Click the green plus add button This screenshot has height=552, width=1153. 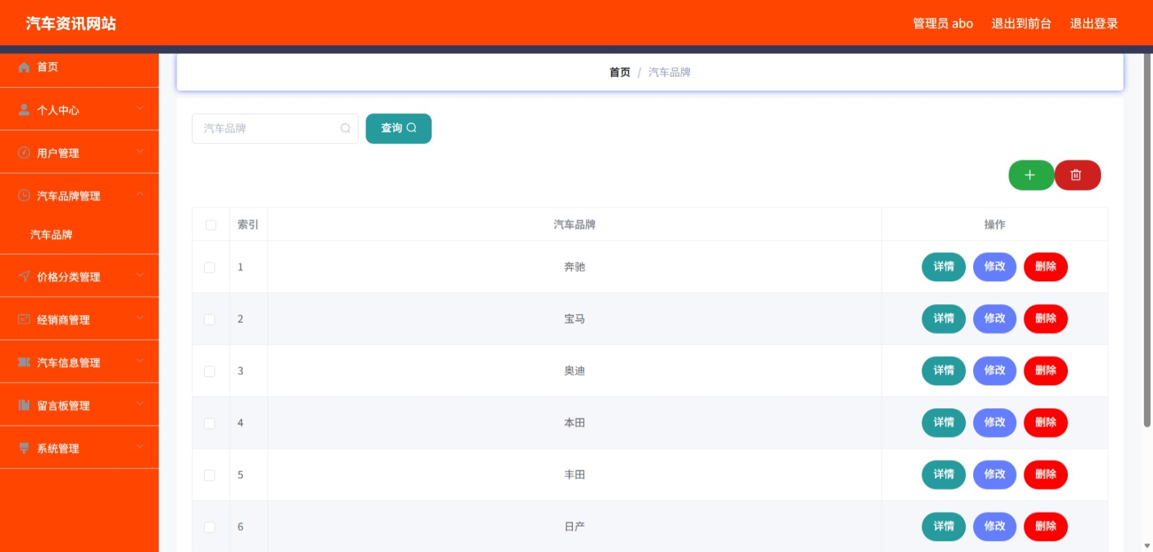(1031, 175)
